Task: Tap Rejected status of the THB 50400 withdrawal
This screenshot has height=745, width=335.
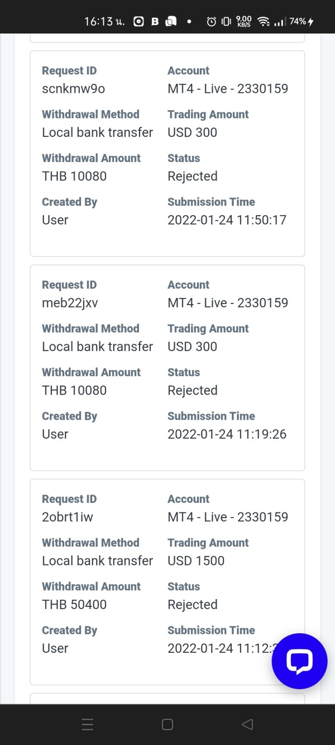Action: tap(192, 604)
